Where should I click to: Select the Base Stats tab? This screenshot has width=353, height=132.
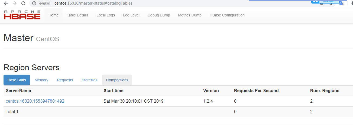click(x=17, y=80)
